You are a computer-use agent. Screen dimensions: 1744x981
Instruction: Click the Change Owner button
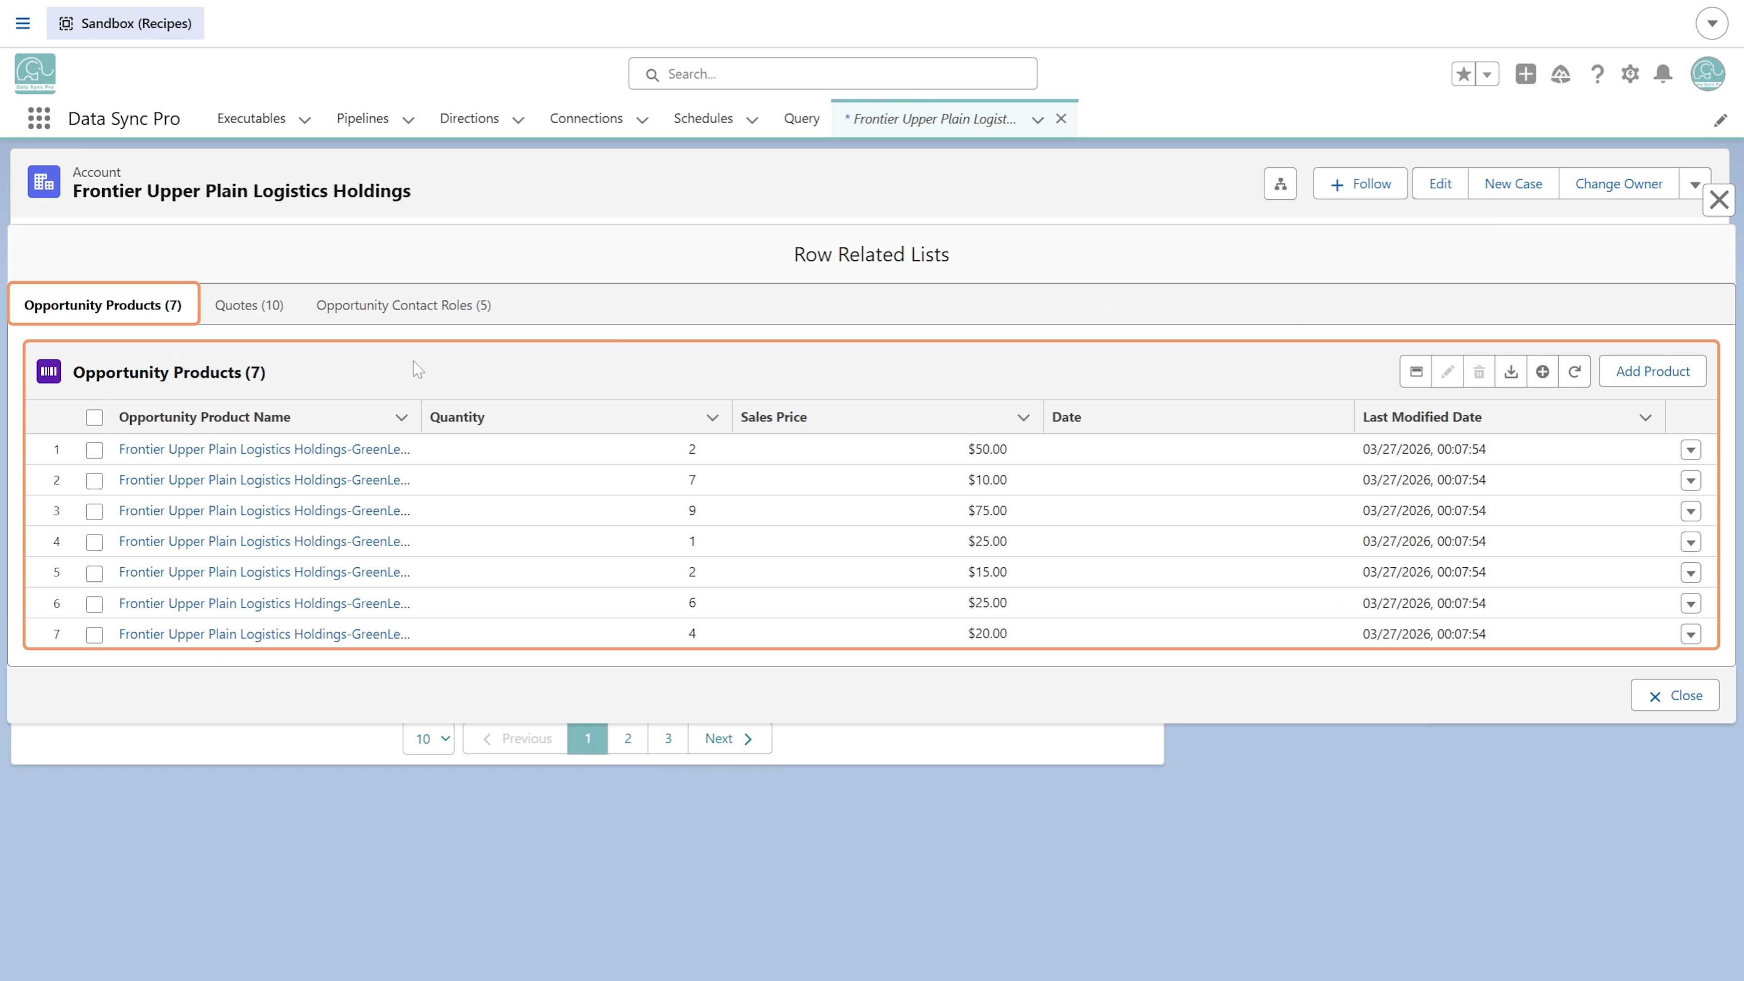point(1619,184)
